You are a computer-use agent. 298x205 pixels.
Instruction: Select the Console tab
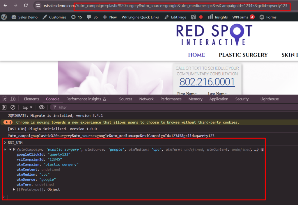[53, 99]
